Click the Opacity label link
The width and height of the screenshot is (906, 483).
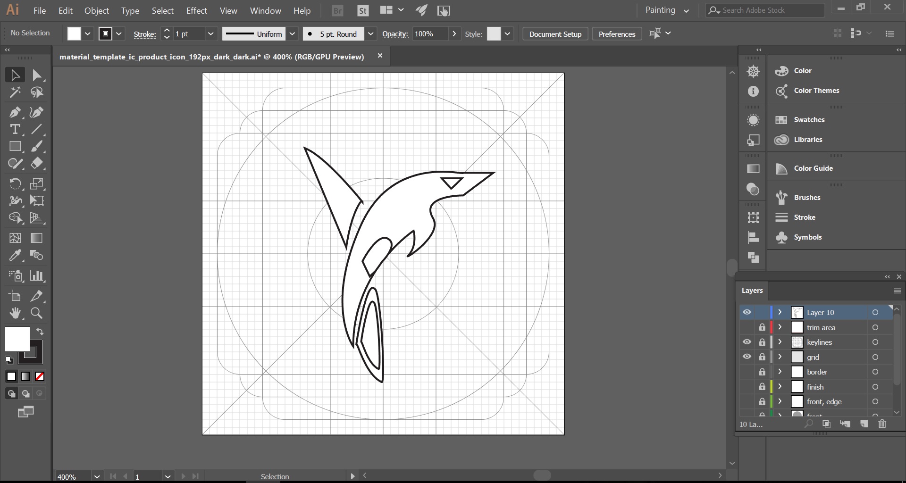395,34
